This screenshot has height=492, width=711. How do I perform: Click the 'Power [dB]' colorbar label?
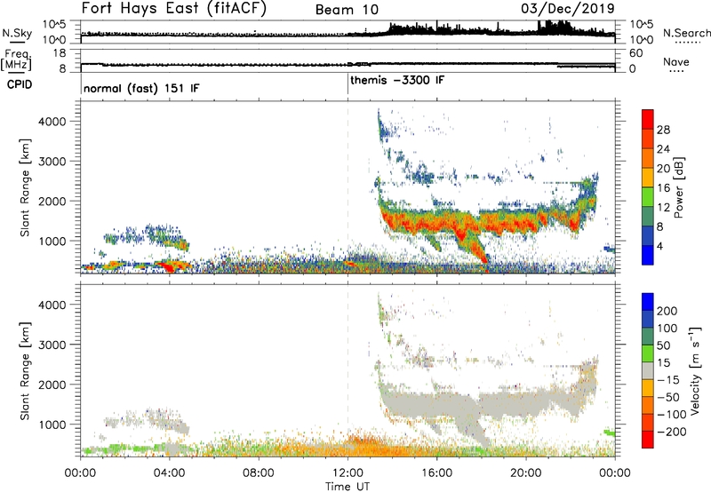(x=678, y=187)
